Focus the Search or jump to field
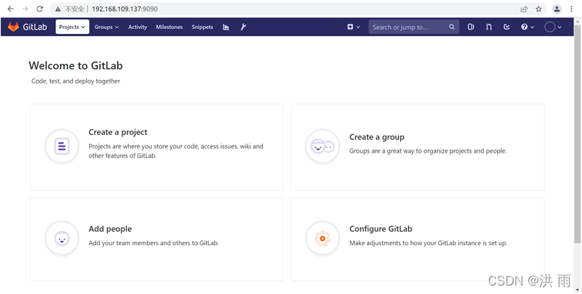Screen dimensions: 582x294 click(x=414, y=27)
